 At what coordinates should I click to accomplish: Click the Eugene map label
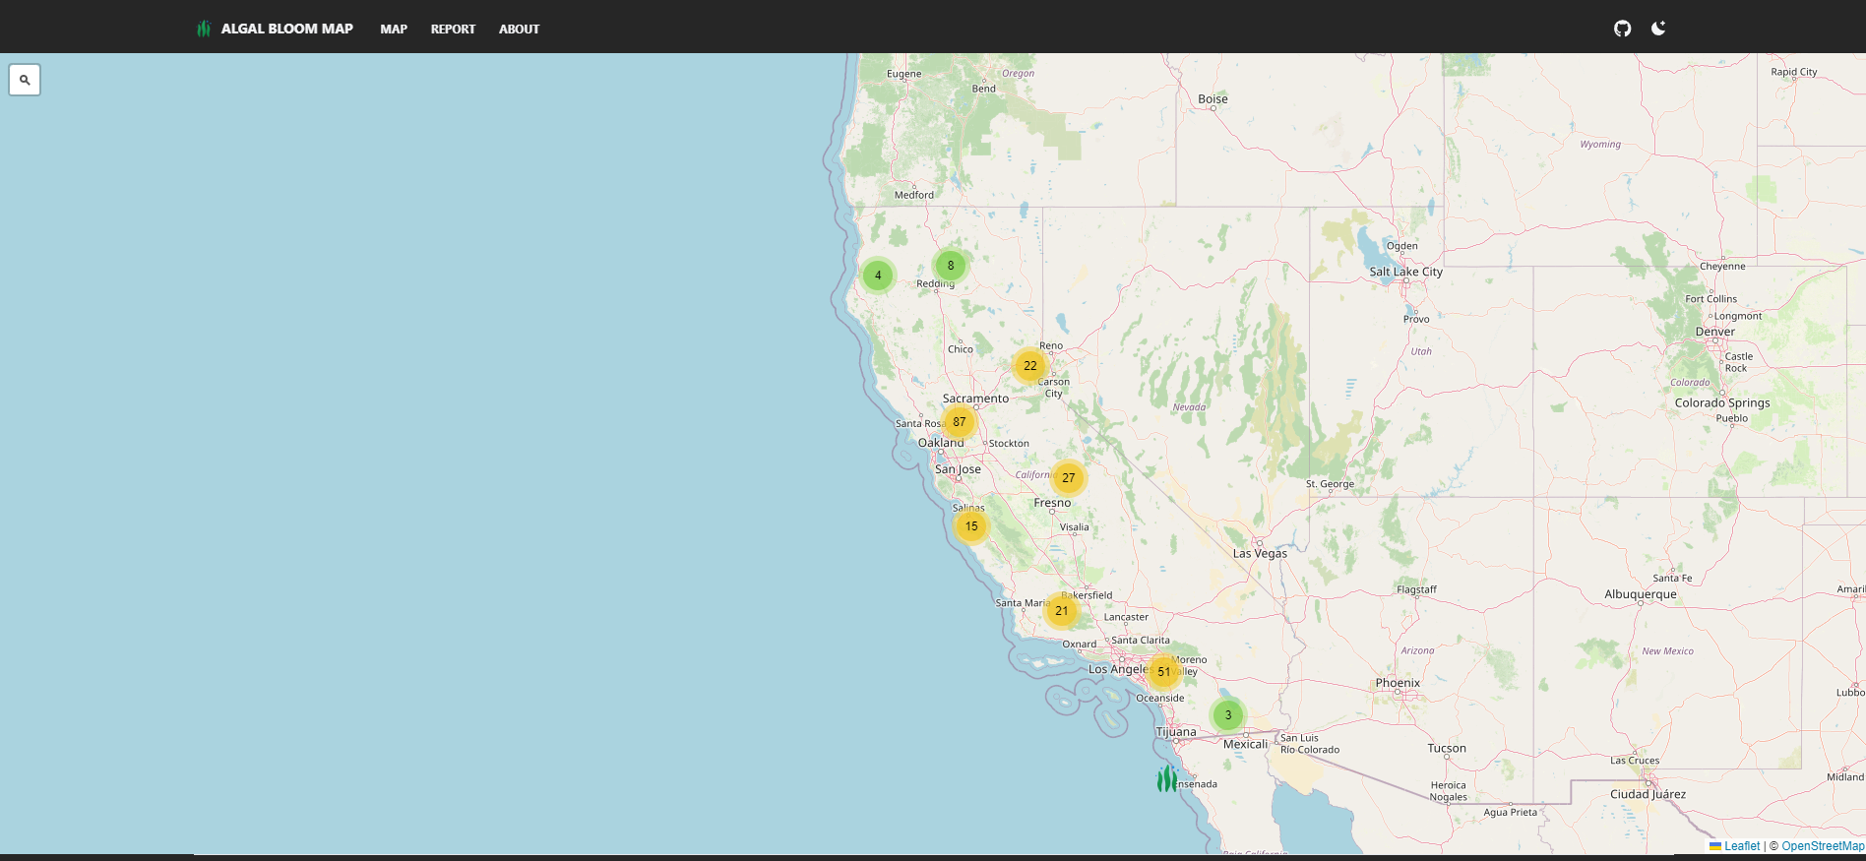pyautogui.click(x=903, y=74)
